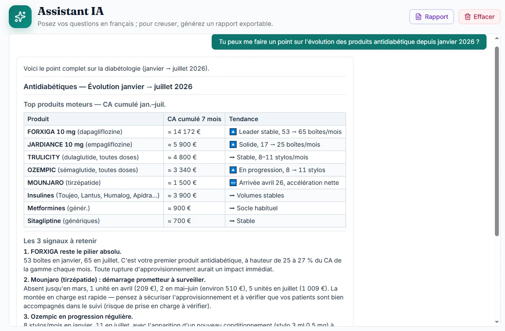Click the chat scrollbar thumb

pyautogui.click(x=497, y=141)
